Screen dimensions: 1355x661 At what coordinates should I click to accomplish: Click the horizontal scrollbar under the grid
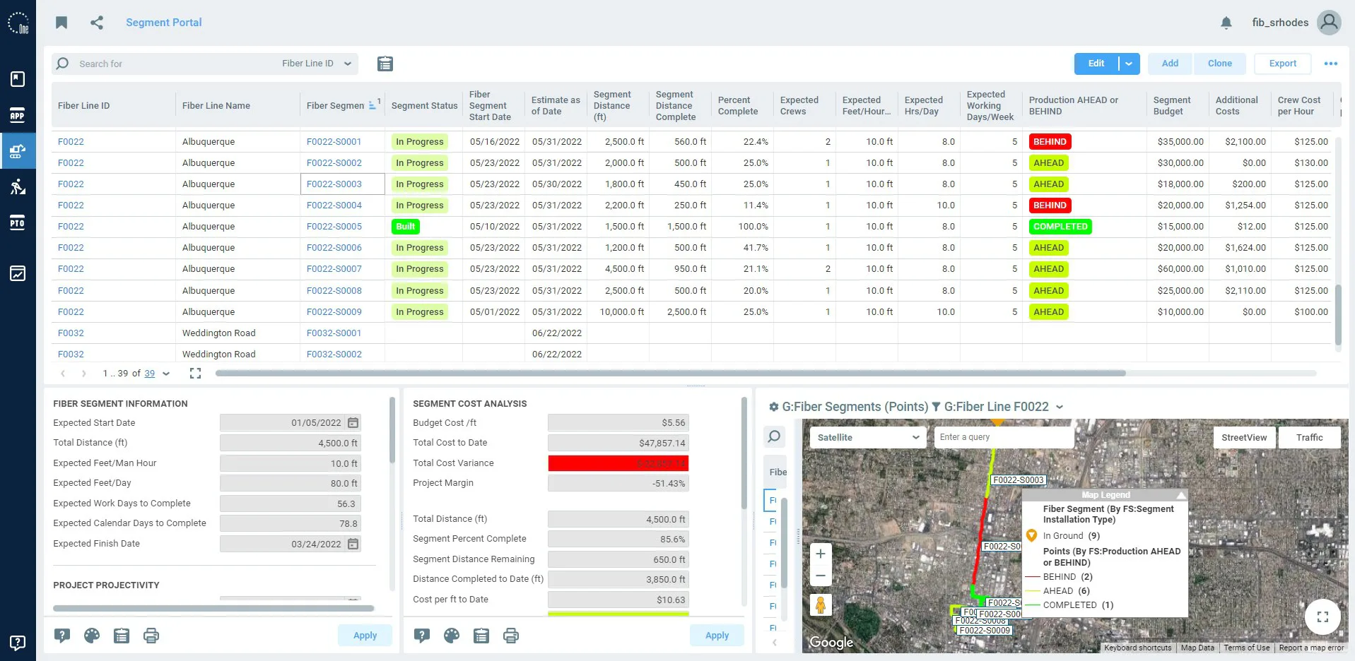click(x=670, y=373)
